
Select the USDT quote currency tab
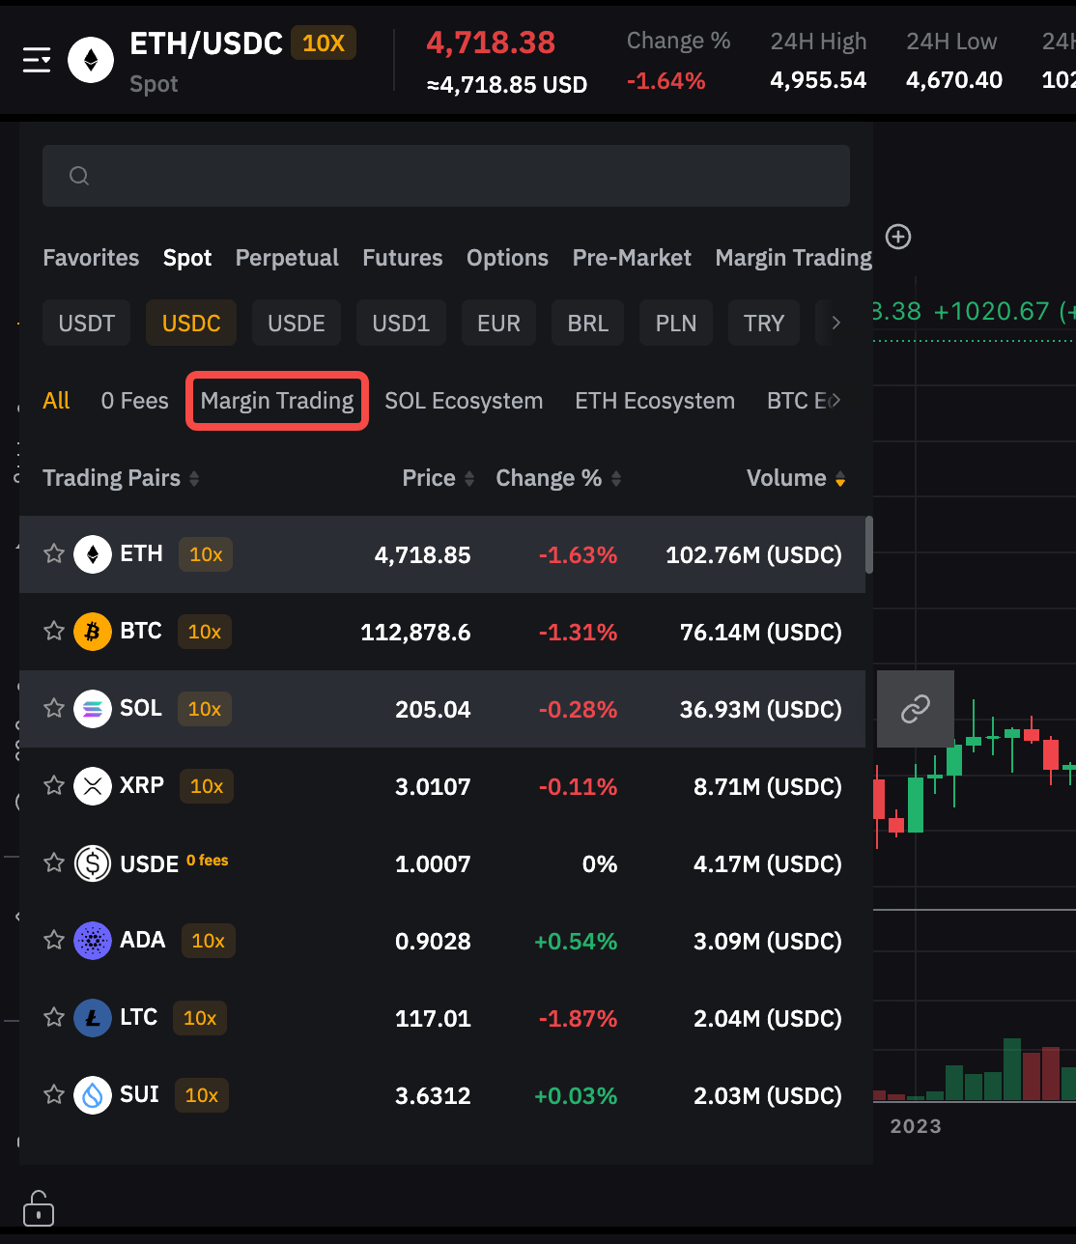(87, 323)
